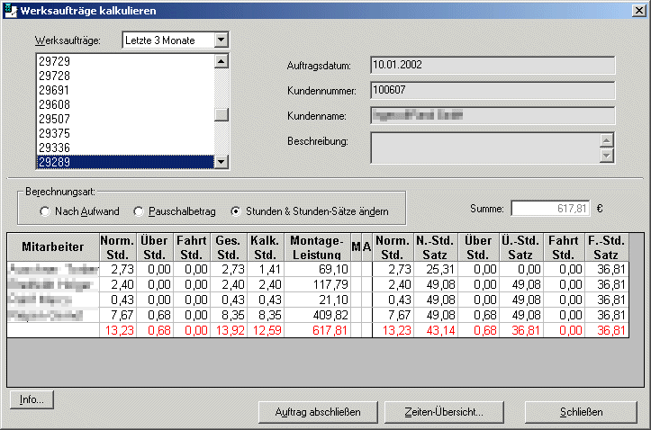Image resolution: width=651 pixels, height=430 pixels.
Task: Click the Mitarbeiter column header
Action: (52, 246)
